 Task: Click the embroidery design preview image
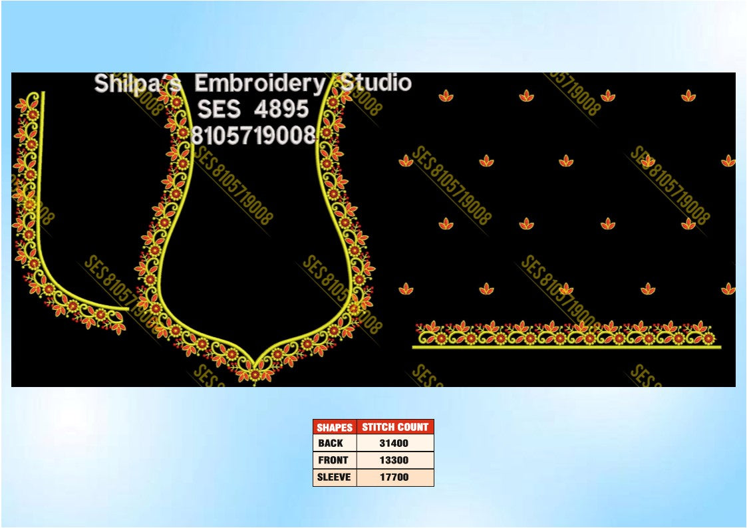[x=374, y=229]
